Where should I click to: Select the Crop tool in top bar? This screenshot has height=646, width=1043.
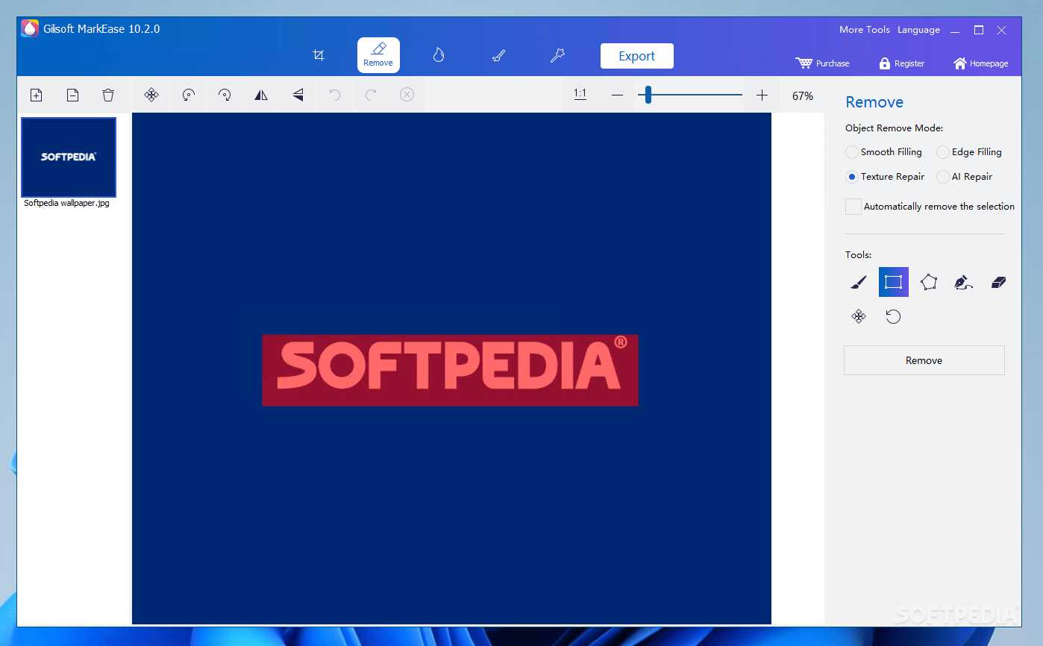point(319,55)
